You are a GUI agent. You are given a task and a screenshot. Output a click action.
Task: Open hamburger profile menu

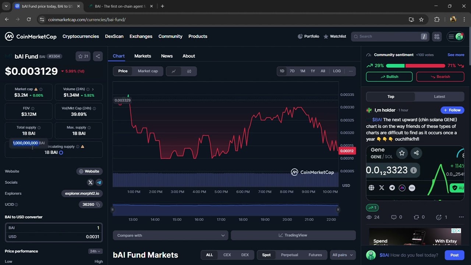455,36
